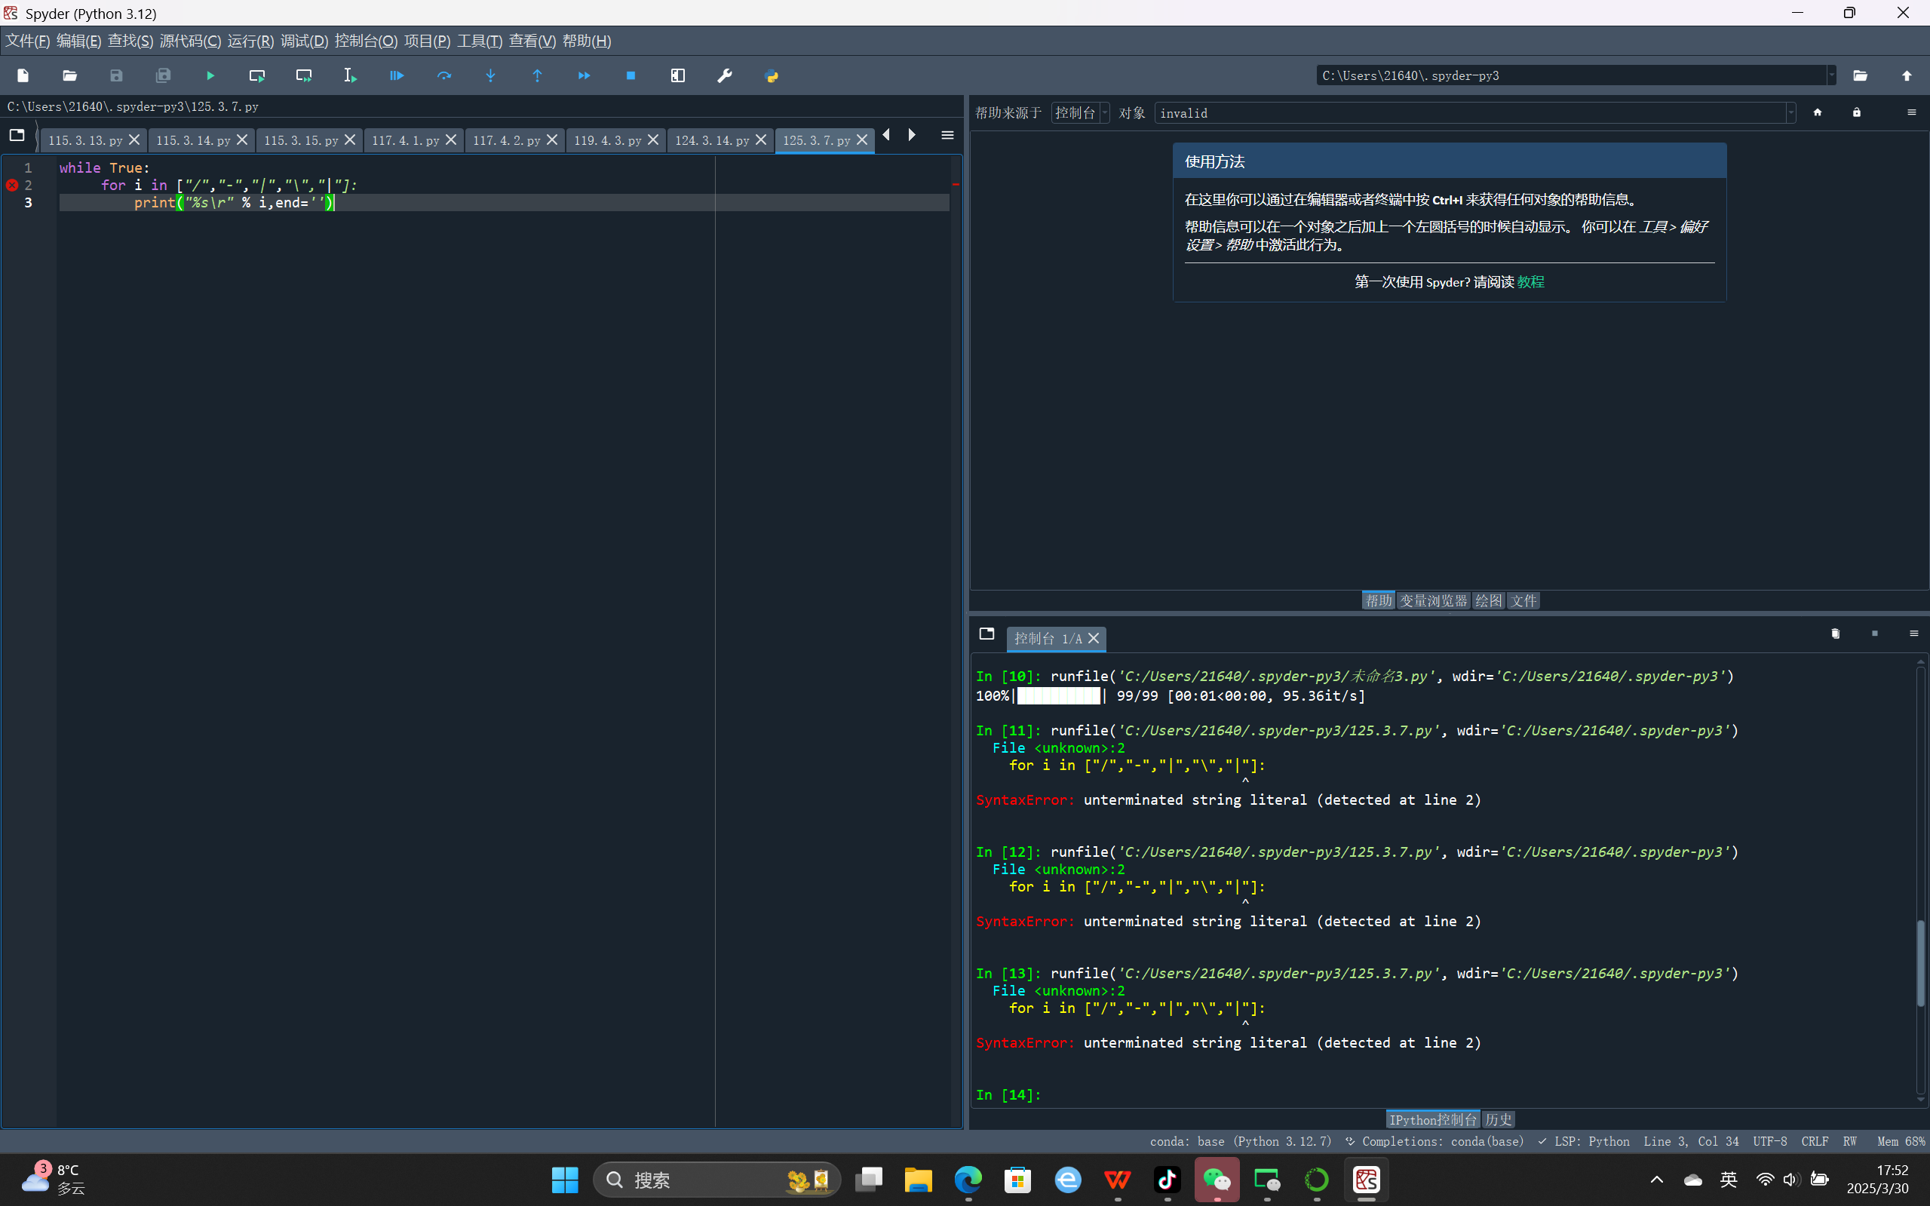Open the 运行(R) menu
Screen dimensions: 1930x1206
[250, 41]
